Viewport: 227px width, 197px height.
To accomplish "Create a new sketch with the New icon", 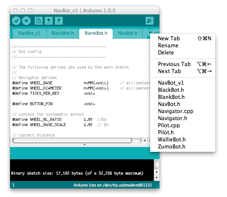I will tap(38, 21).
